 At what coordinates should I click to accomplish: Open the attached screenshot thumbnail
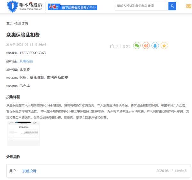point(23,134)
